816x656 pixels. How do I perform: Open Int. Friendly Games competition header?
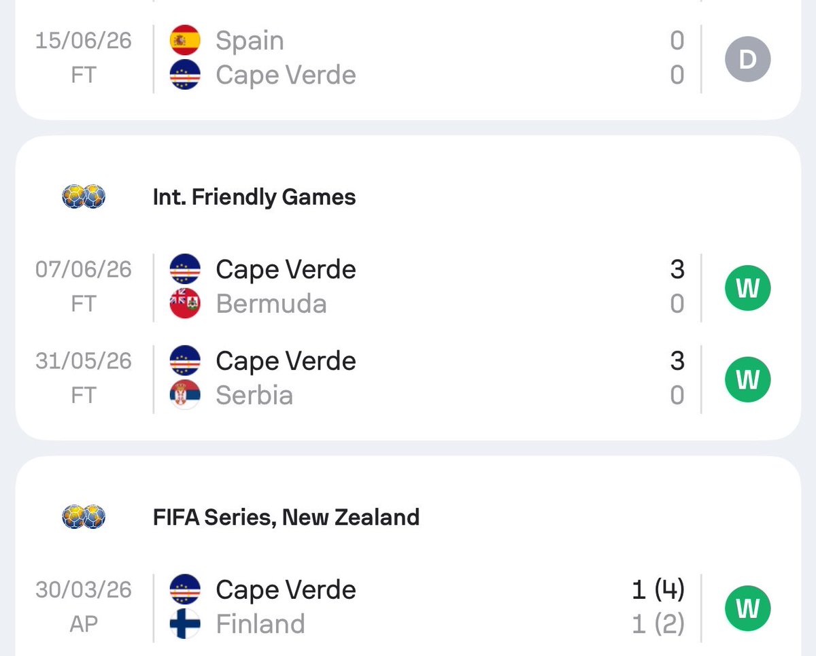click(254, 197)
